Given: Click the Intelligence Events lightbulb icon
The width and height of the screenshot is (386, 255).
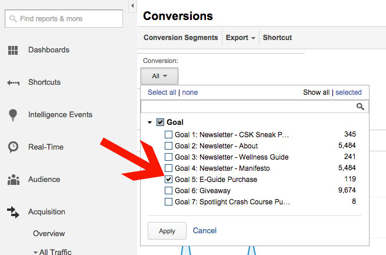Looking at the screenshot, I should 13,115.
